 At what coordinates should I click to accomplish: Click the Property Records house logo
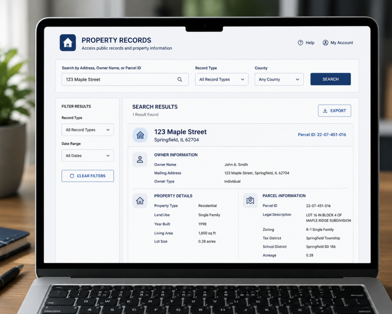(68, 43)
